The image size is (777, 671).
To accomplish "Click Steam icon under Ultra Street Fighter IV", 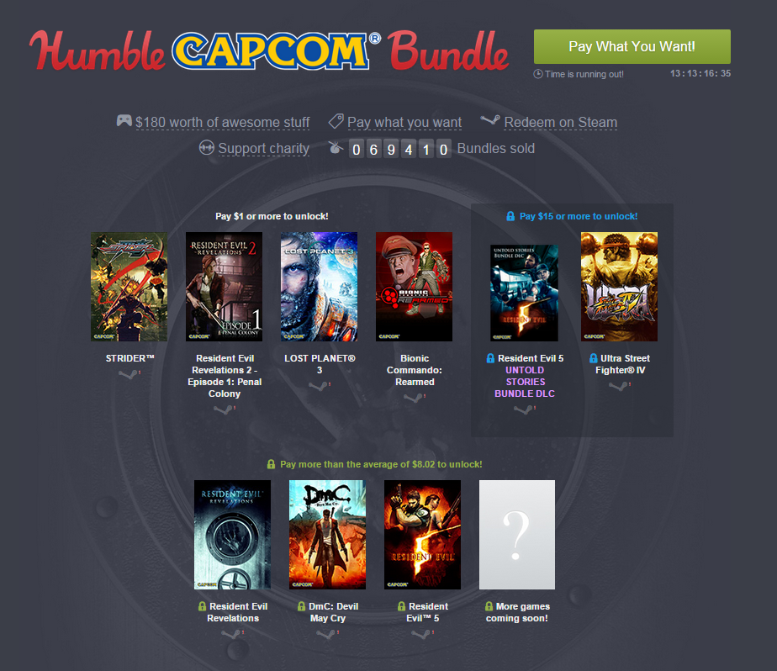I will pos(620,386).
